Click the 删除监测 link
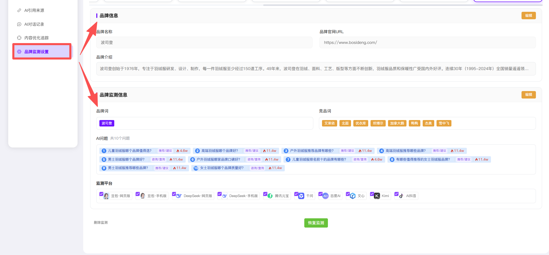Image resolution: width=549 pixels, height=255 pixels. coord(101,222)
